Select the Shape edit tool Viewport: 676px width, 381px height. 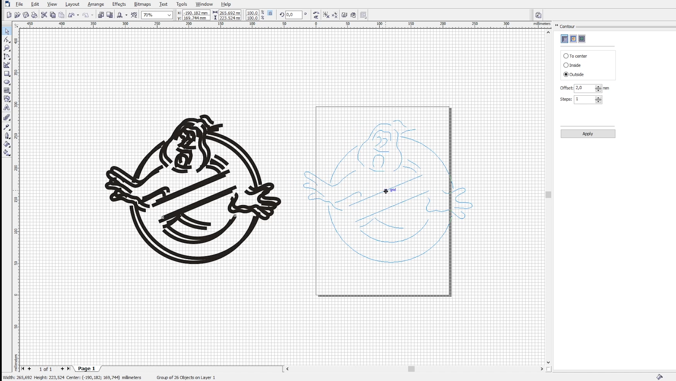pos(7,40)
